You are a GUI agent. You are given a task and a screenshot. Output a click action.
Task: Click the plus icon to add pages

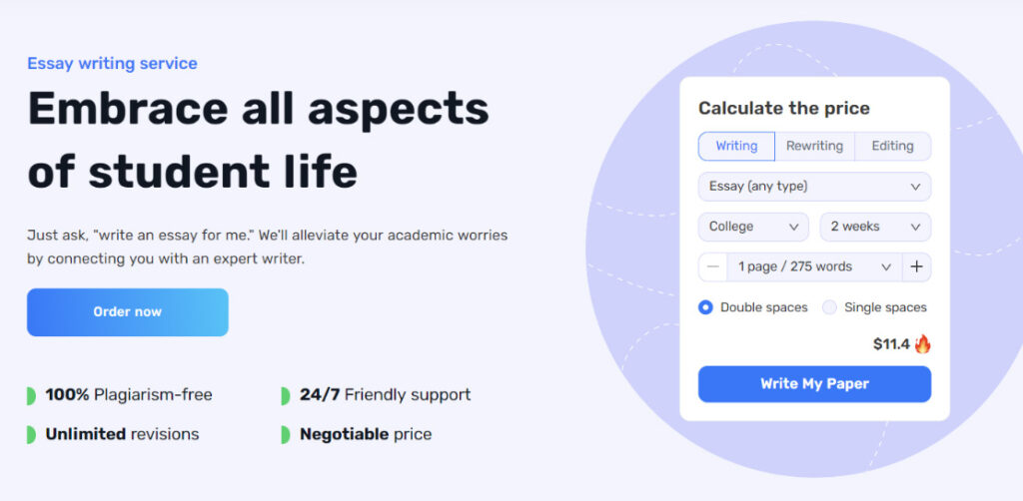(x=917, y=267)
